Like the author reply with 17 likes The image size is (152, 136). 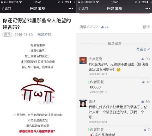[x=146, y=82]
